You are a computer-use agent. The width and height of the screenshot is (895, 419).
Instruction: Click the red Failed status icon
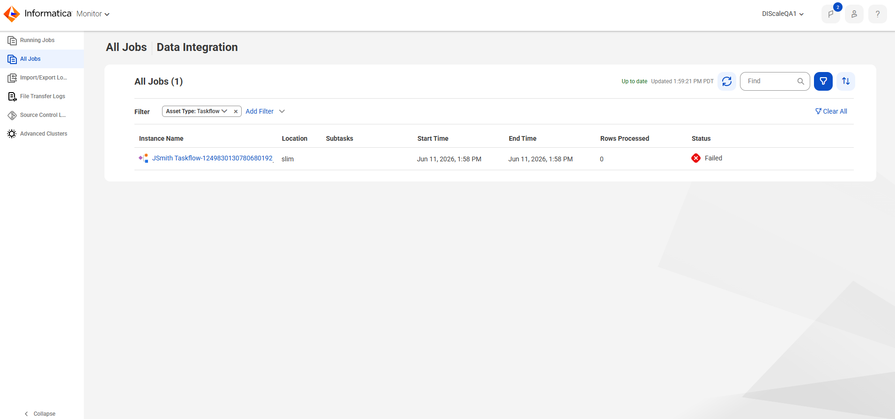[x=696, y=158]
